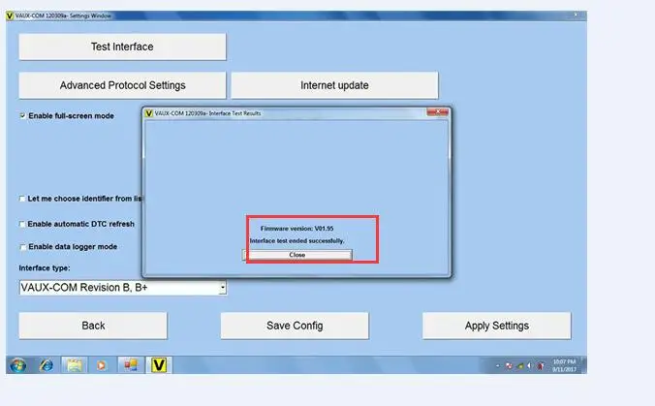Open the taskbar clock showing 10:07 PM

click(x=564, y=365)
